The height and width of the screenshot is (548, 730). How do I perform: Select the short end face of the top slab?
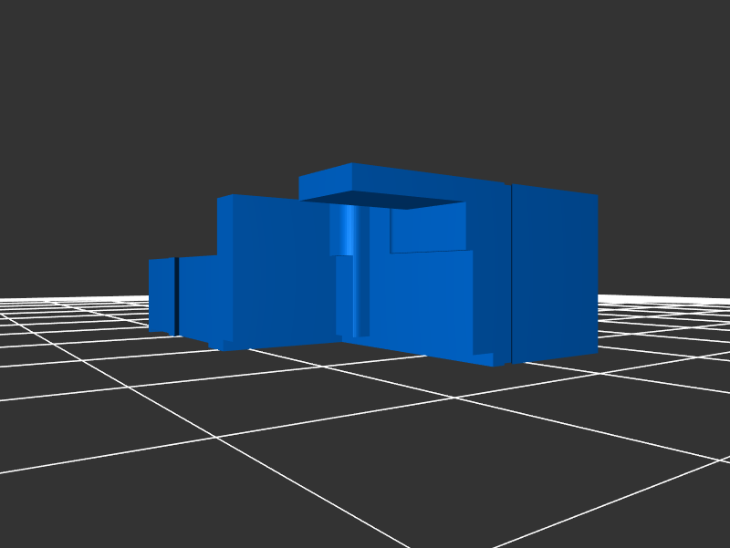click(325, 181)
